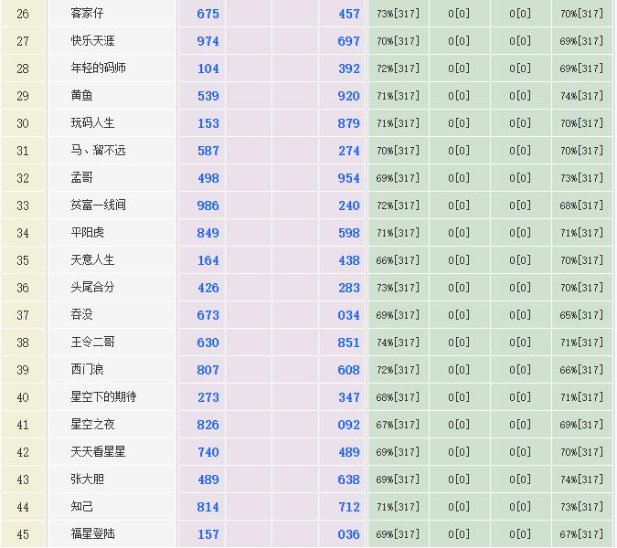
Task: Select the name 星空下的期待
Action: pyautogui.click(x=104, y=397)
